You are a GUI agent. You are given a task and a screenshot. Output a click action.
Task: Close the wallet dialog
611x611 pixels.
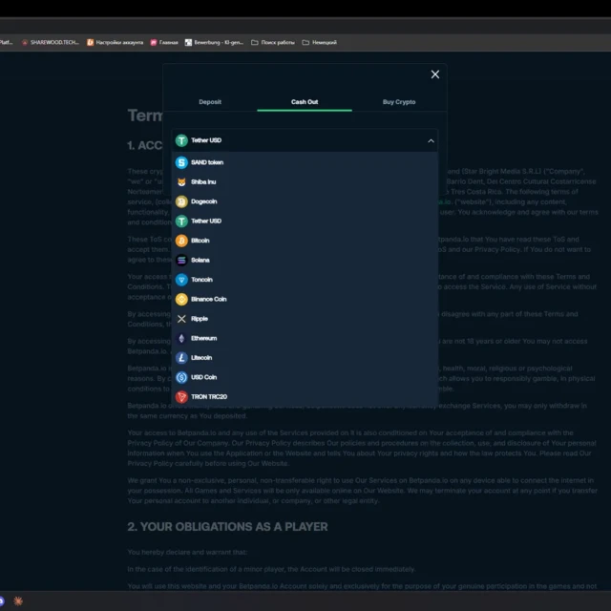click(x=435, y=74)
